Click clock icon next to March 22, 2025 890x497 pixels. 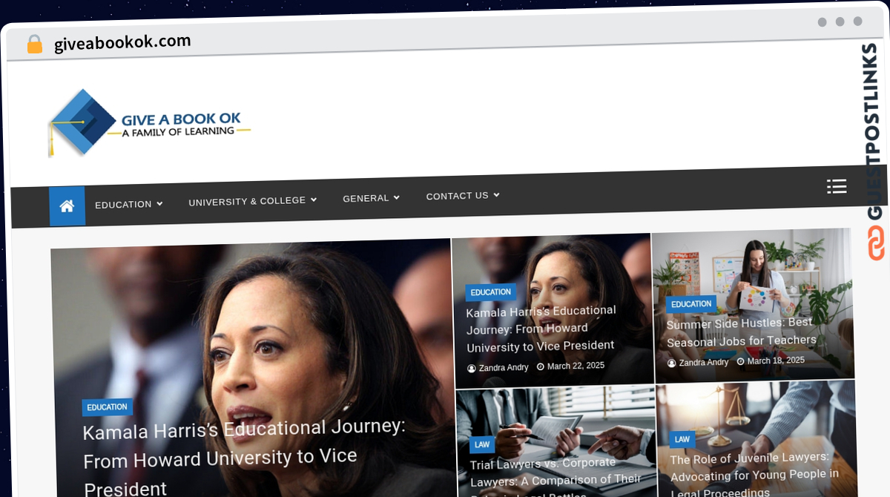541,366
